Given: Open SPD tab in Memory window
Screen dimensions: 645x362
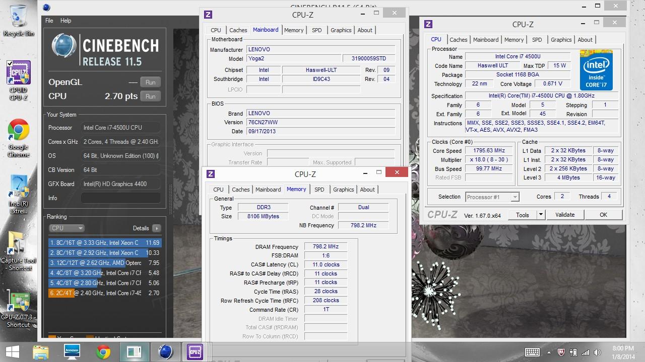Looking at the screenshot, I should tap(319, 190).
